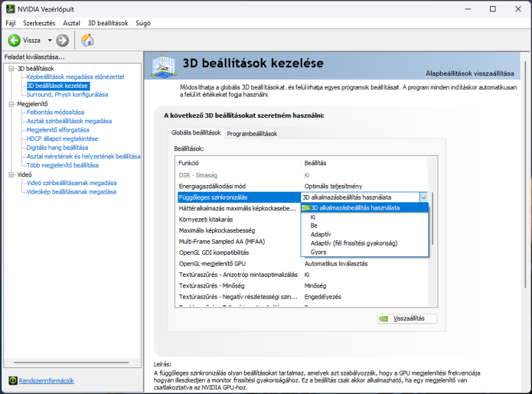Click the task tree horizontal scrollbar
Image resolution: width=532 pixels, height=394 pixels.
71,363
